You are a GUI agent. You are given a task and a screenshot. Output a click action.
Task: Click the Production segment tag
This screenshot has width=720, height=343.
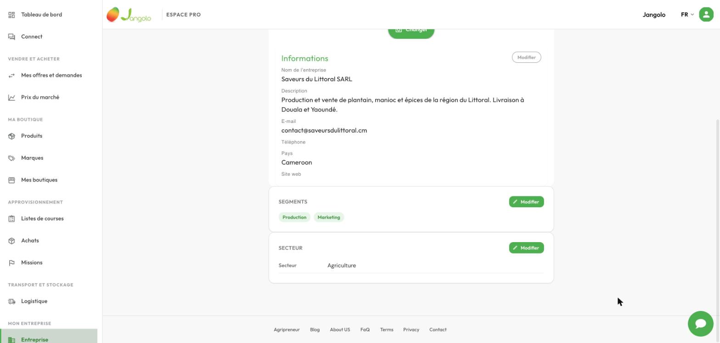tap(294, 217)
